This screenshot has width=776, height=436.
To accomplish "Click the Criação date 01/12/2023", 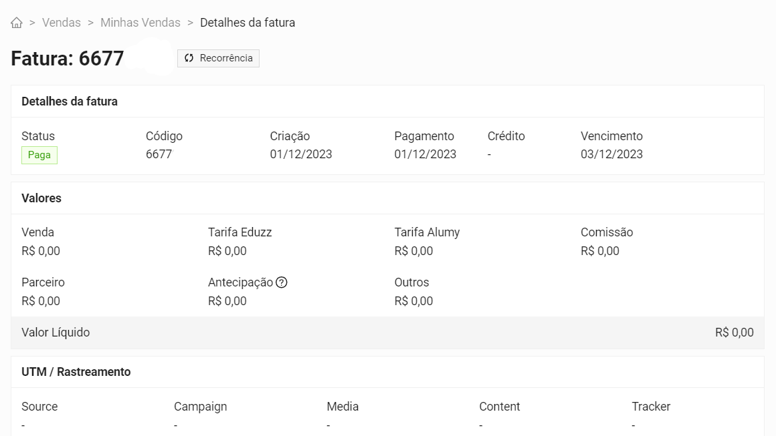I will pyautogui.click(x=301, y=154).
